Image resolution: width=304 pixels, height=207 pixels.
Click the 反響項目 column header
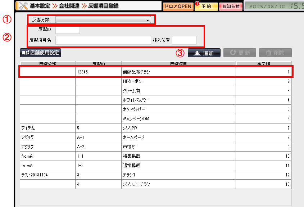tap(179, 64)
